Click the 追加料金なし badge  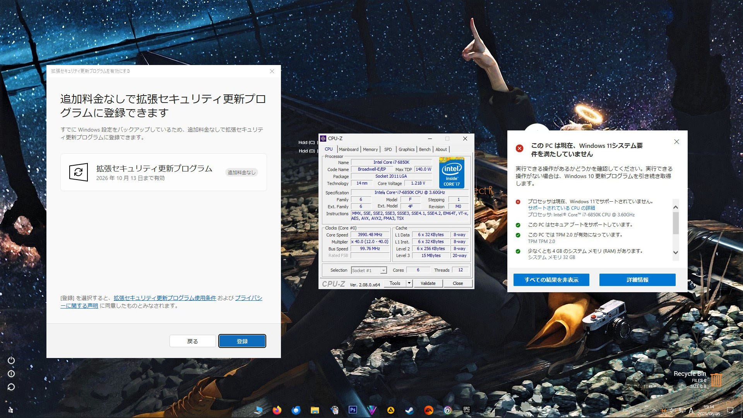[x=241, y=173]
